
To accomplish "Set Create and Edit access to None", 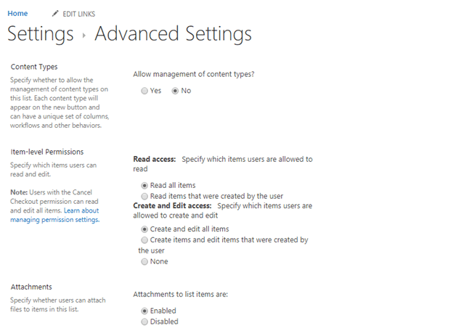I will coord(144,261).
